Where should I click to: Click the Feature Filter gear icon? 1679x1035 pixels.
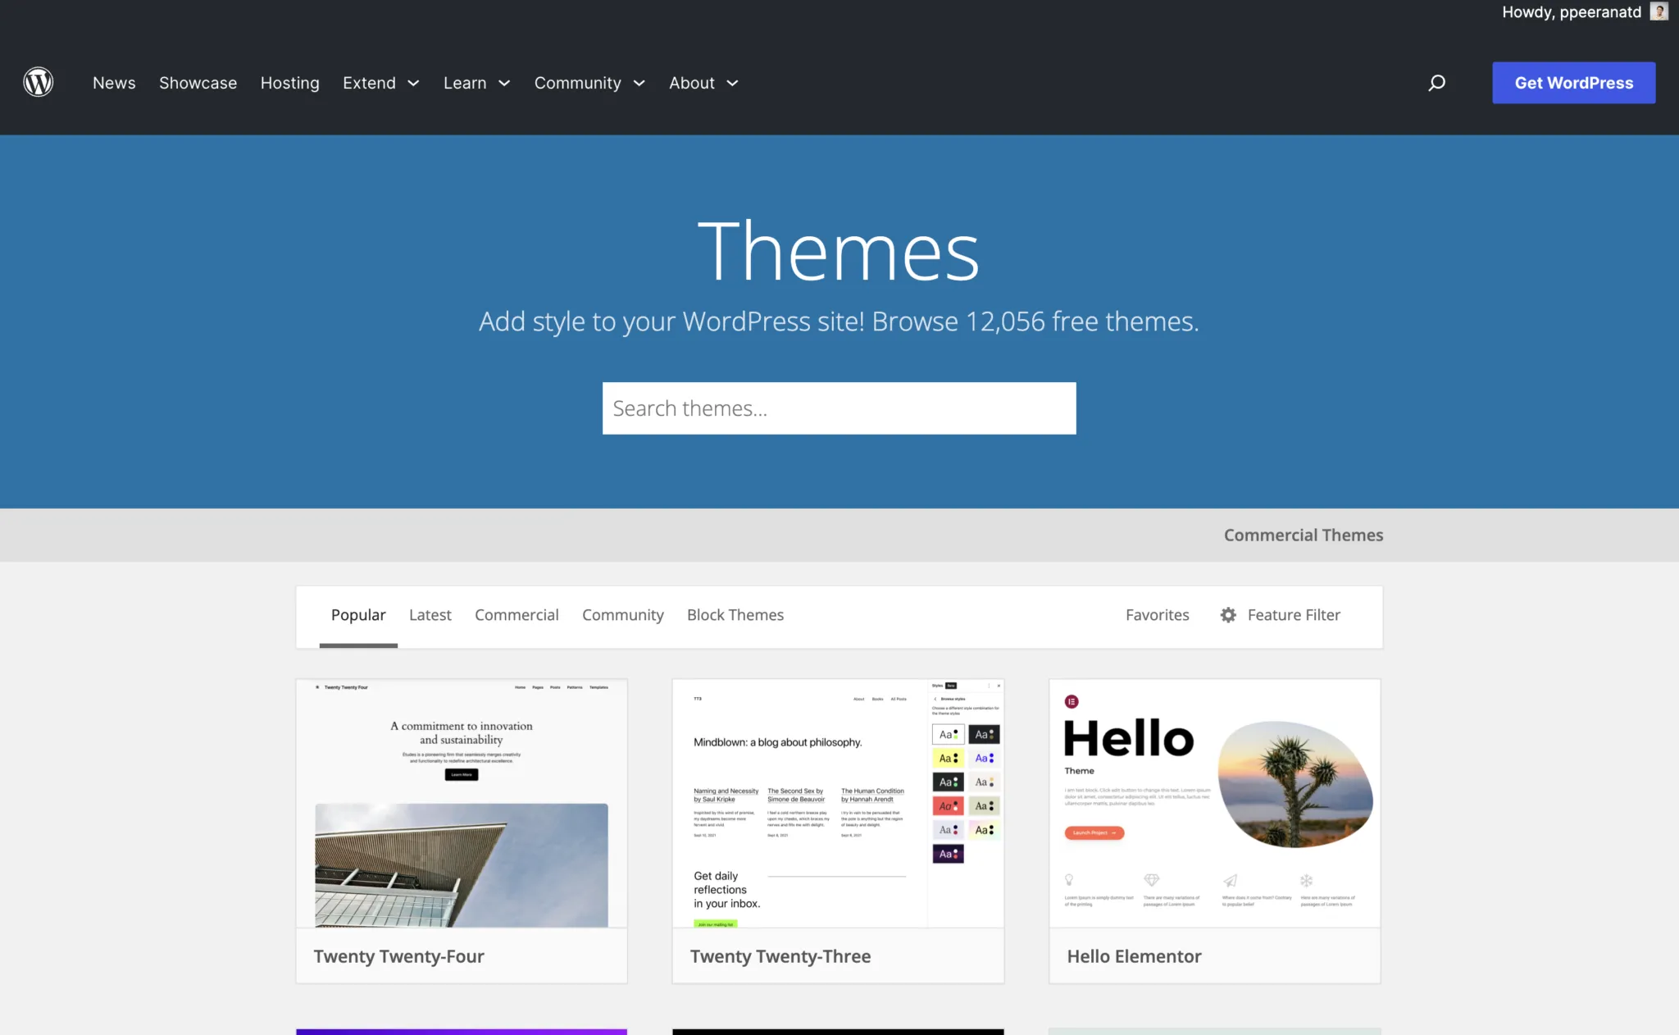pos(1227,615)
